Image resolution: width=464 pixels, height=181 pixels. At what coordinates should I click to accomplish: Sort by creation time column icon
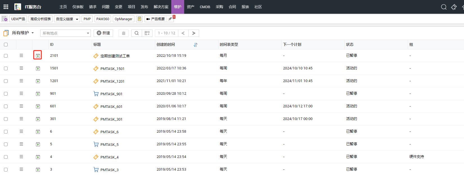(195, 45)
